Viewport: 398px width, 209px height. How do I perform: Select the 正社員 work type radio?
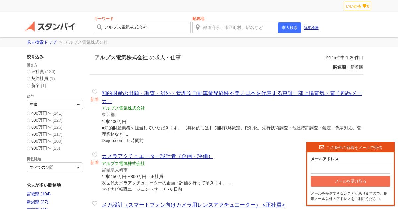coord(29,72)
